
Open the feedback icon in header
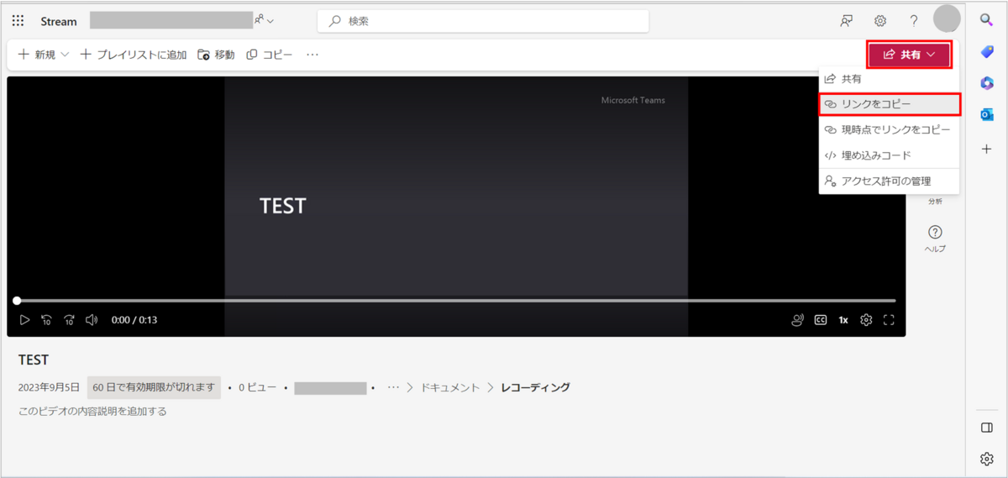point(847,21)
